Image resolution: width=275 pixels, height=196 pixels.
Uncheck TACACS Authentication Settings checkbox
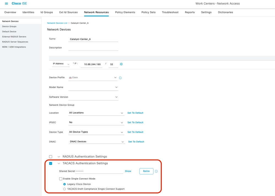(50, 163)
